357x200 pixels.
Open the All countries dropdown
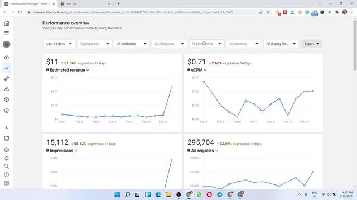[244, 44]
